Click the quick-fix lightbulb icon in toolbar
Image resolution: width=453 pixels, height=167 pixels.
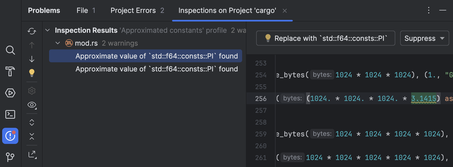(32, 73)
